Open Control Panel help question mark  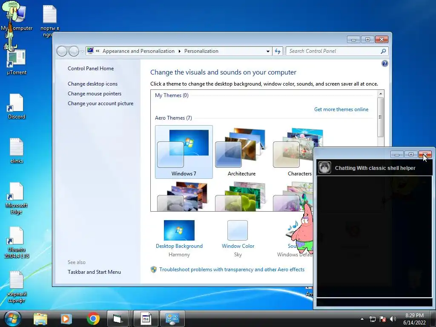pos(385,64)
